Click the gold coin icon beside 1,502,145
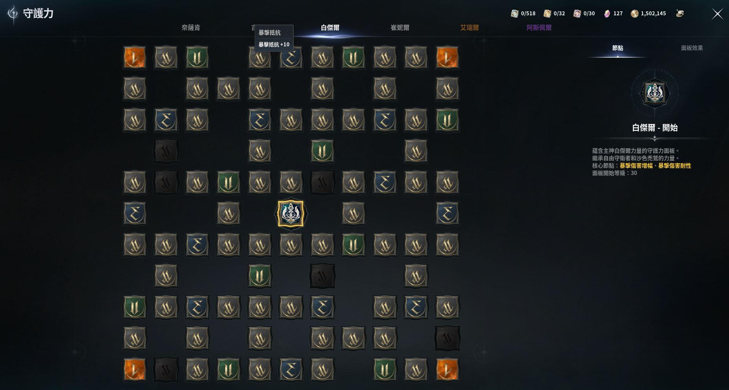The width and height of the screenshot is (729, 390). [634, 14]
